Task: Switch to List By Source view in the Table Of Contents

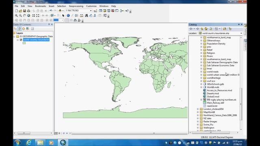Action: coord(19,29)
